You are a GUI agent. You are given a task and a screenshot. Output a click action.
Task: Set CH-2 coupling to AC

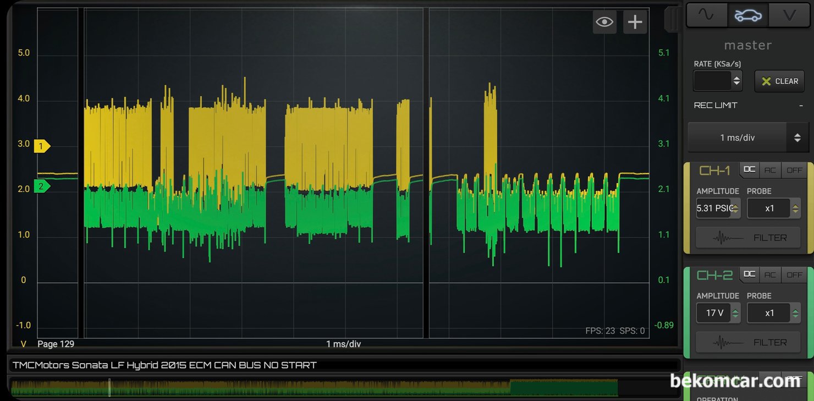click(770, 274)
